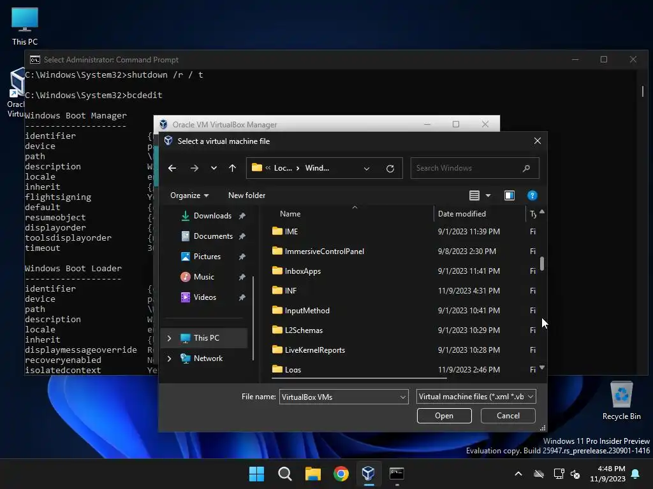Open the Virtual machine files type dropdown
Viewport: 653px width, 489px height.
tap(476, 397)
